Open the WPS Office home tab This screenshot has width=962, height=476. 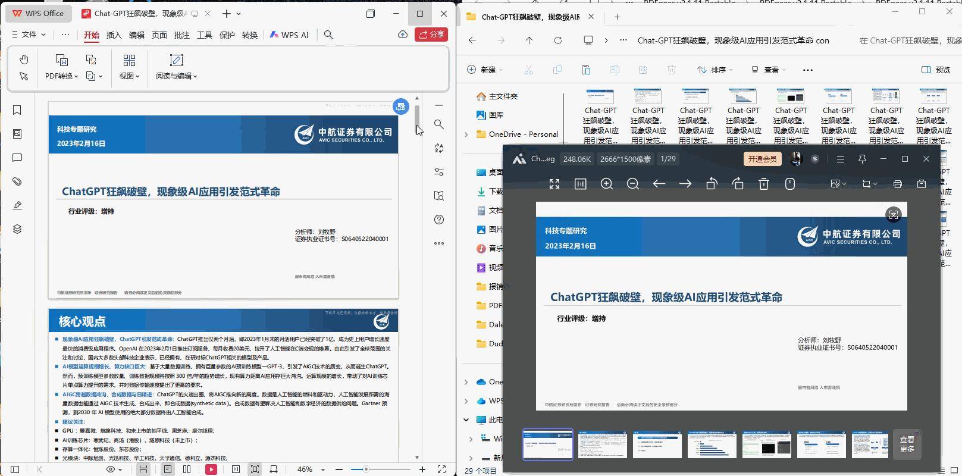tap(38, 13)
